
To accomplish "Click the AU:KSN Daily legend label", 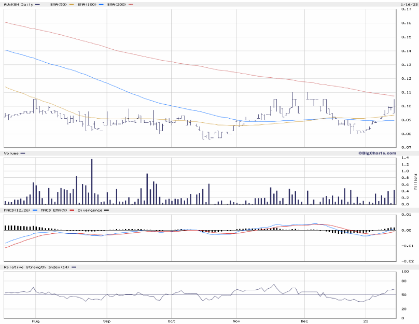I will [17, 4].
